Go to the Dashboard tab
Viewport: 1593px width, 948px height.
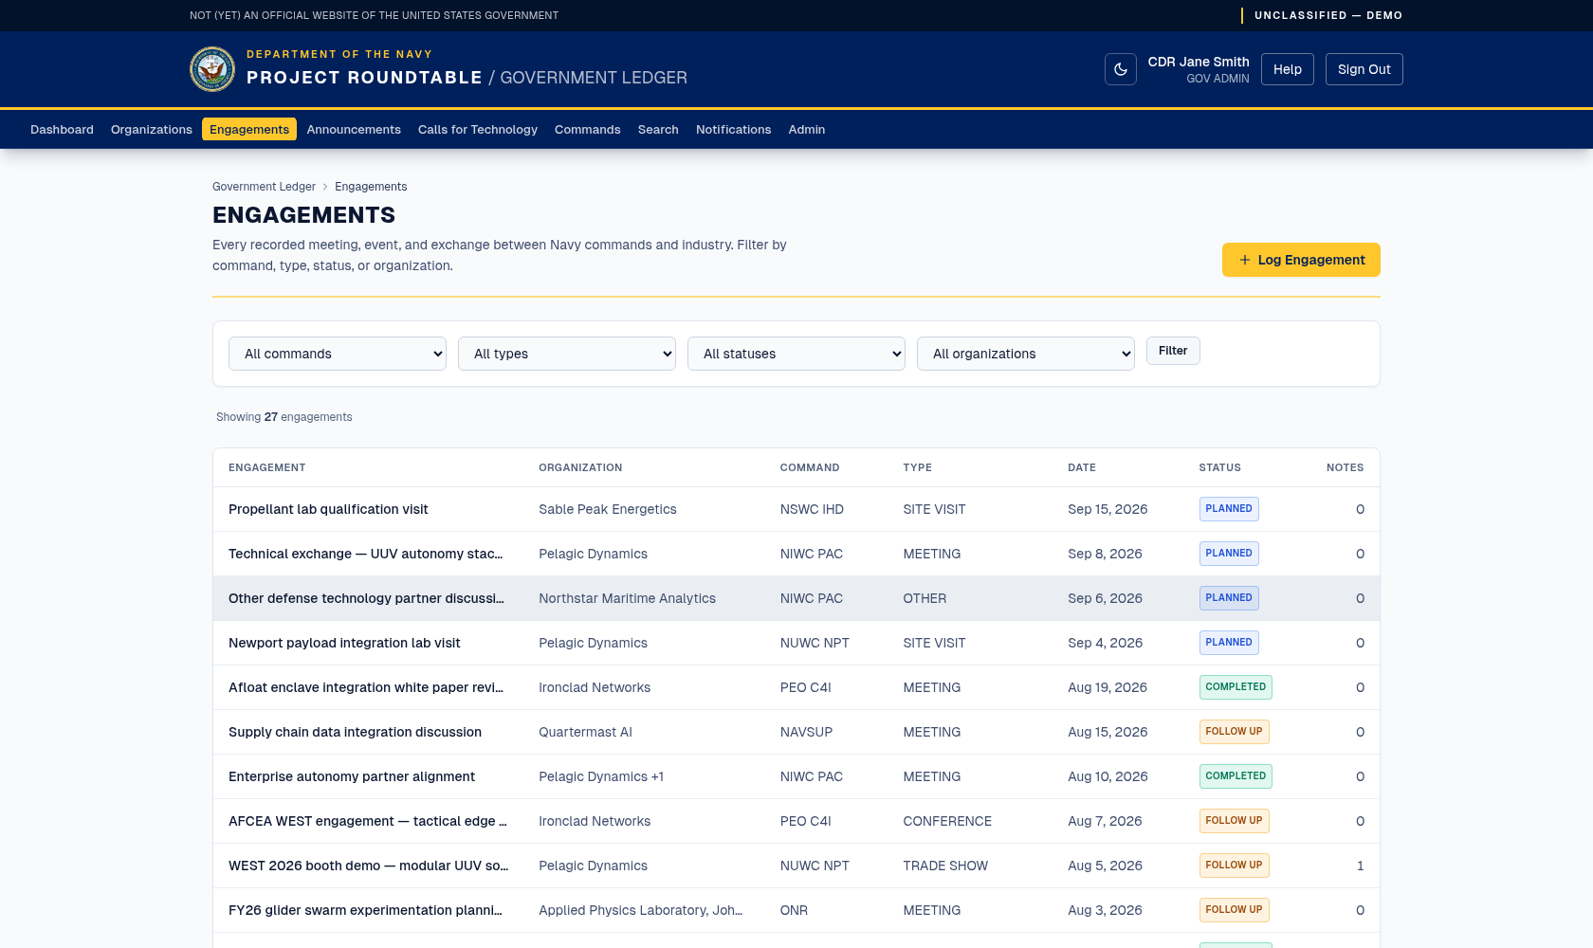point(62,129)
